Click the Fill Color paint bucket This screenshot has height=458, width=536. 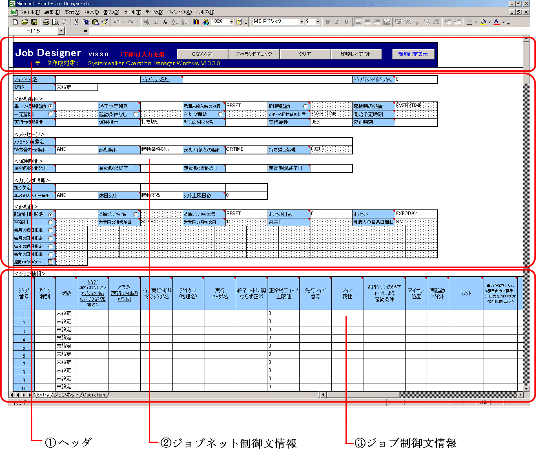[483, 22]
